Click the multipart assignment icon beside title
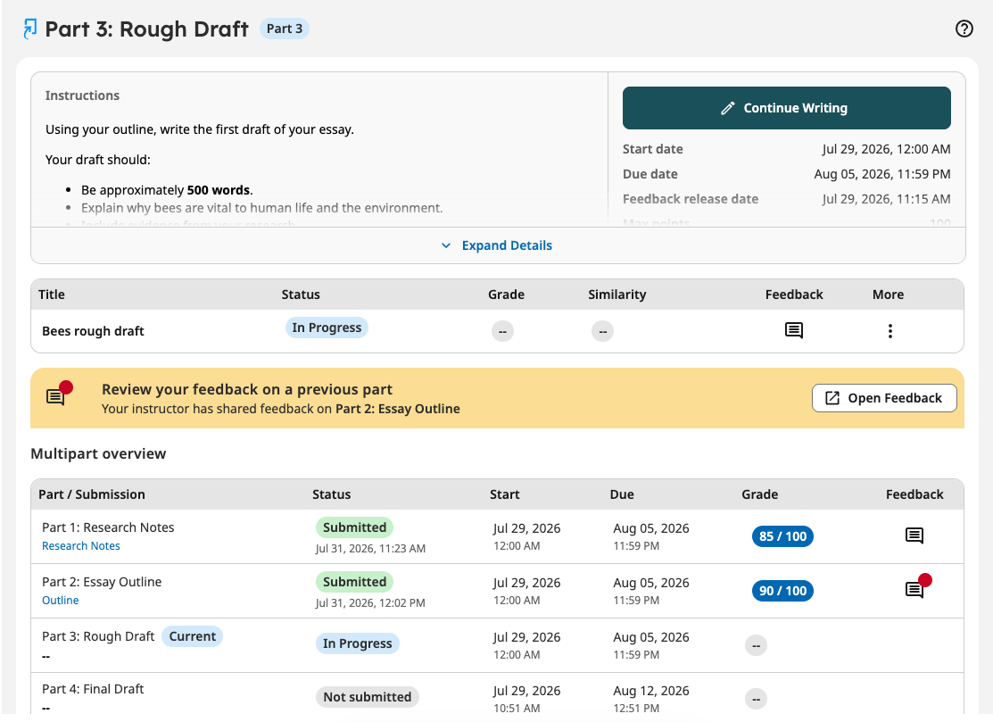 (x=29, y=29)
